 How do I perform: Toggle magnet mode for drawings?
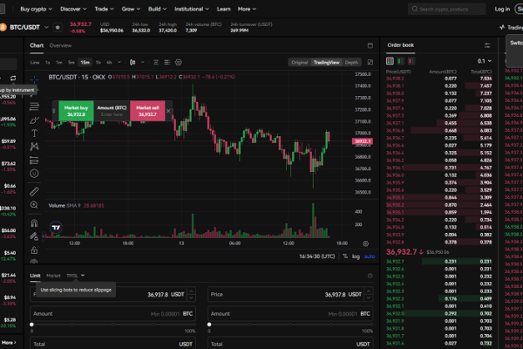point(34,222)
